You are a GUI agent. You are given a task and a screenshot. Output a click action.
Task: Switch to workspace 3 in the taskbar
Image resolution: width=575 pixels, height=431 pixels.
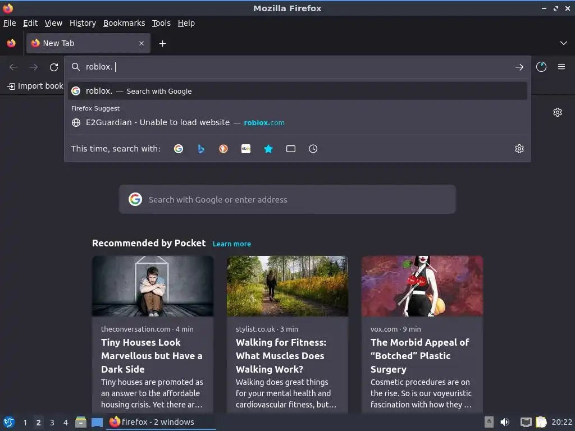click(x=52, y=423)
